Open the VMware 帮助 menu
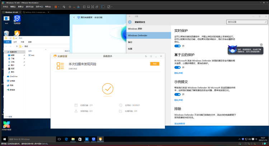This screenshot has height=146, width=269. pyautogui.click(x=48, y=7)
